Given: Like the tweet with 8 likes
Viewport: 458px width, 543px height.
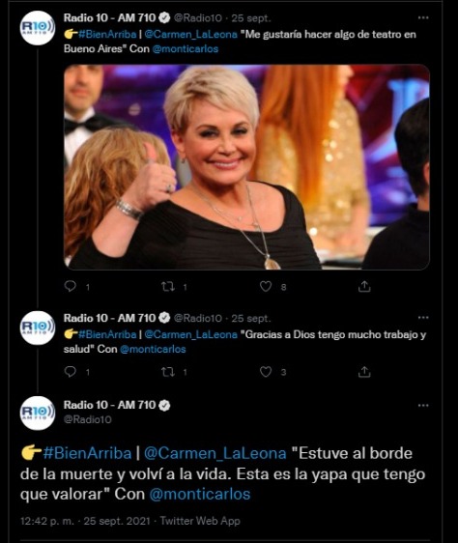Looking at the screenshot, I should (x=266, y=286).
